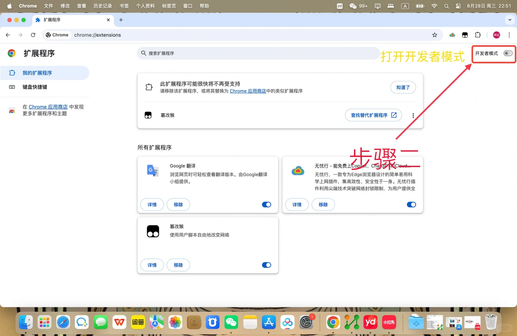Viewport: 517px width, 336px height.
Task: Disable the 篡改猴 extension
Action: point(266,265)
